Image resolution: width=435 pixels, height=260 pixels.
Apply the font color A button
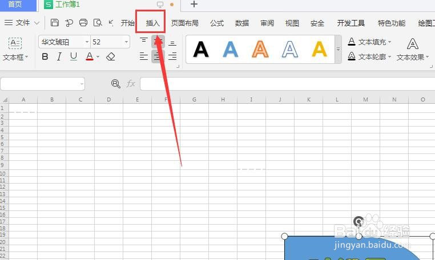point(89,56)
